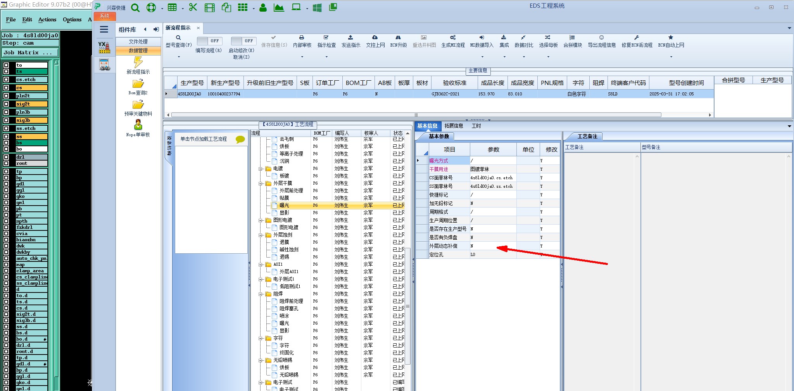794x391 pixels.
Task: Collapse the 外层蚀刻 tree folder
Action: [x=261, y=235]
